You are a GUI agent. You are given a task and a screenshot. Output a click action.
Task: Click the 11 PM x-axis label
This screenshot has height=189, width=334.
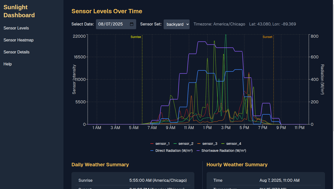click(300, 128)
